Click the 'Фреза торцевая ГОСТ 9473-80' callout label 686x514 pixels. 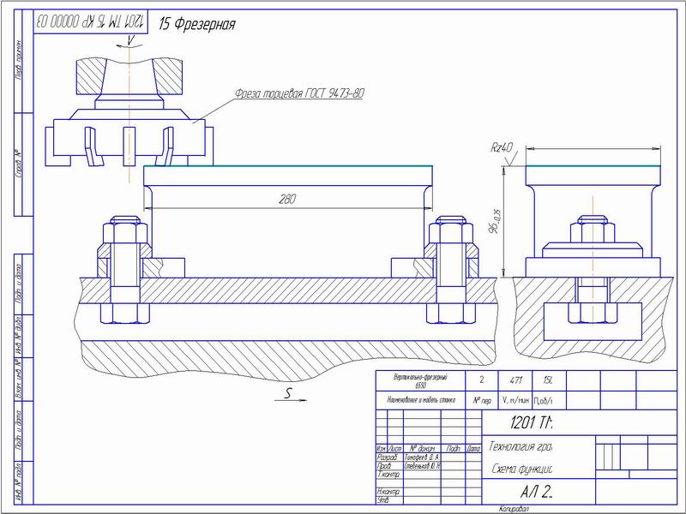(x=299, y=93)
